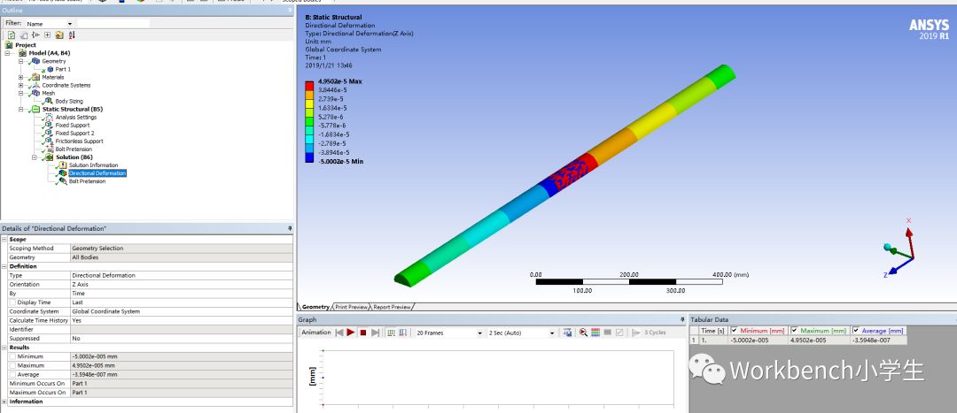Click the folder icon in Outline toolbar
The height and width of the screenshot is (413, 957).
(x=59, y=35)
